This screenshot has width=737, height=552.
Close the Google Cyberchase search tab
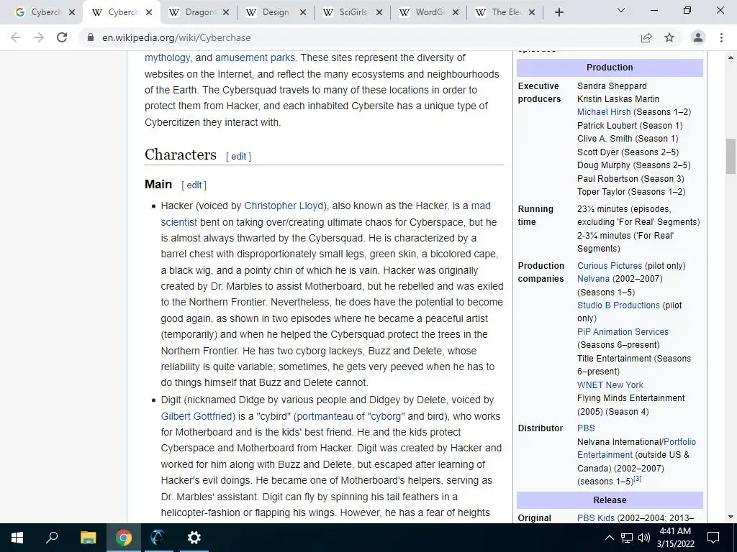[72, 13]
